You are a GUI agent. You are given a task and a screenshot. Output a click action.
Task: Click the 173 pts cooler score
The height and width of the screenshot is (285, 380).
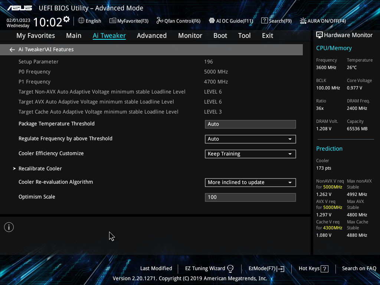click(324, 168)
